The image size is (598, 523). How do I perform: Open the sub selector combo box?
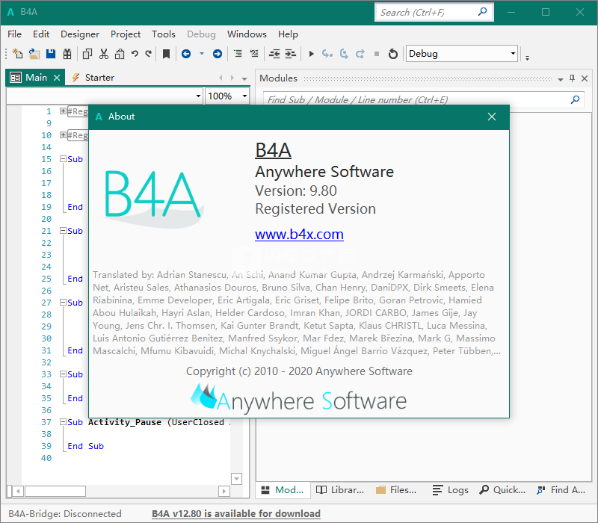(198, 96)
